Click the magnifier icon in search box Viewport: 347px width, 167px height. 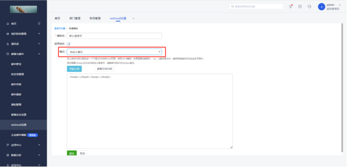click(232, 6)
